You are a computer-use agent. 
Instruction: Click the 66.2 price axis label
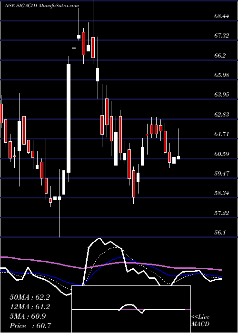[x=220, y=55]
